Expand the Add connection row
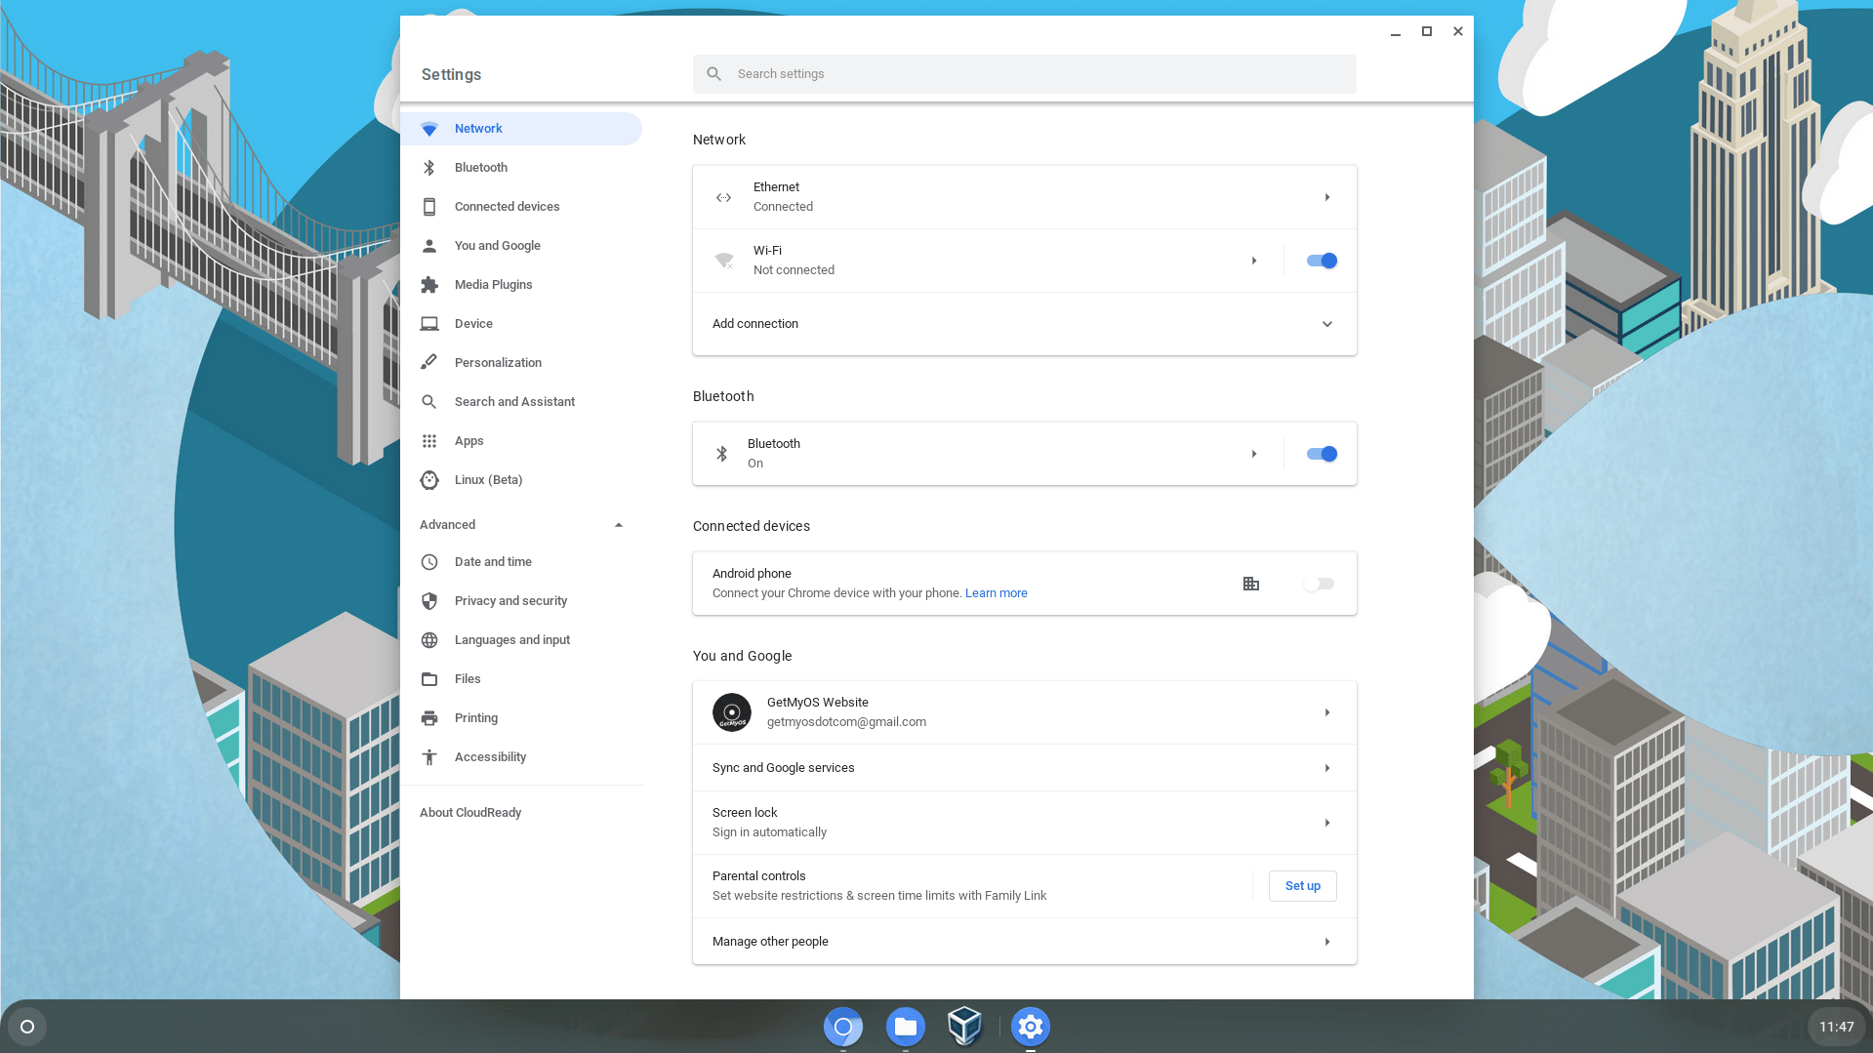 tap(1025, 324)
